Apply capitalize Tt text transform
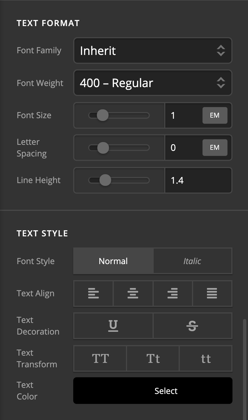This screenshot has height=420, width=248. click(x=153, y=358)
